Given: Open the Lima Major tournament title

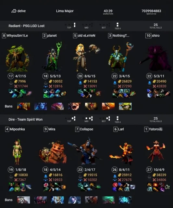Looking at the screenshot, I should tap(65, 11).
